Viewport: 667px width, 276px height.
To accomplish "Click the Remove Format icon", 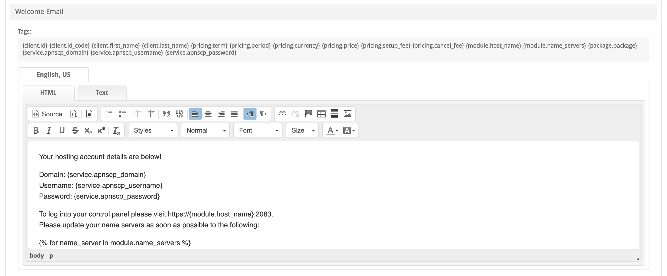I will tap(116, 131).
